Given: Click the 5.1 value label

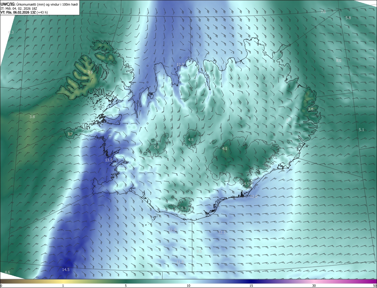Looking at the screenshot, I should [361, 130].
